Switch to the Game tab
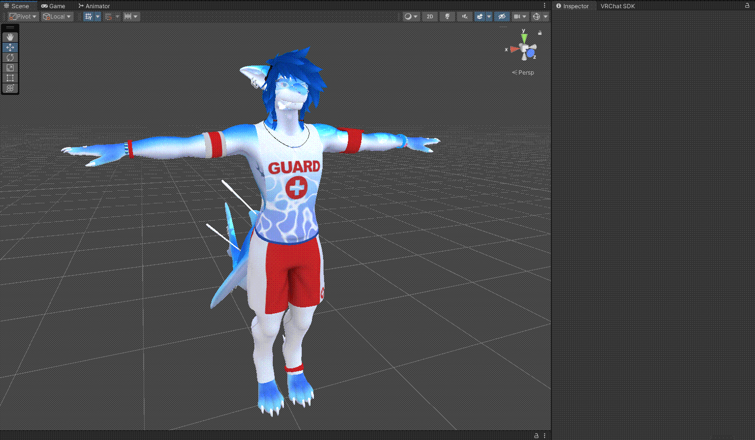Viewport: 755px width, 440px height. [53, 6]
